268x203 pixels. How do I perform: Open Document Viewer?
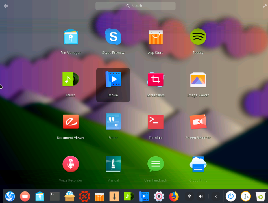coord(71,122)
